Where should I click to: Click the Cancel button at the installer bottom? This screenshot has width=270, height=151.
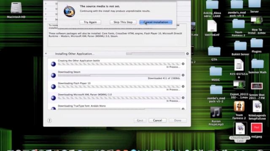pyautogui.click(x=157, y=120)
